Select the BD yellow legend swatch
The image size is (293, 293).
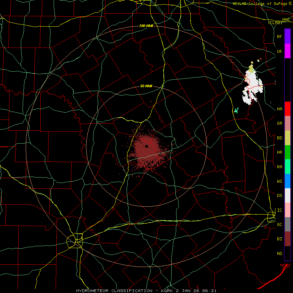287,138
